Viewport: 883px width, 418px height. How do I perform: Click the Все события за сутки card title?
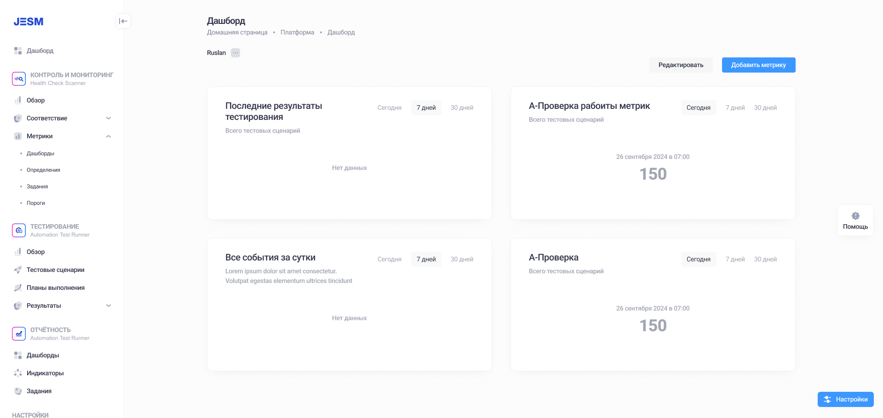tap(270, 258)
